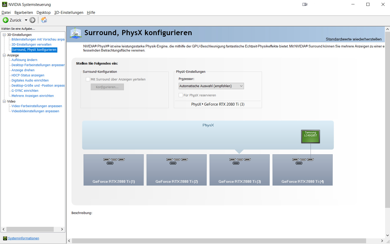Click the sidebar scroll left arrow

tap(4, 229)
